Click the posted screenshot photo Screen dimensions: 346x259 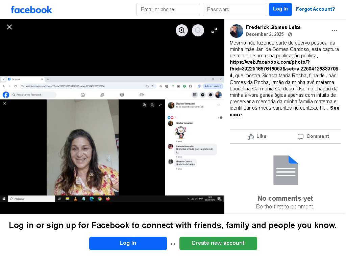click(x=112, y=139)
